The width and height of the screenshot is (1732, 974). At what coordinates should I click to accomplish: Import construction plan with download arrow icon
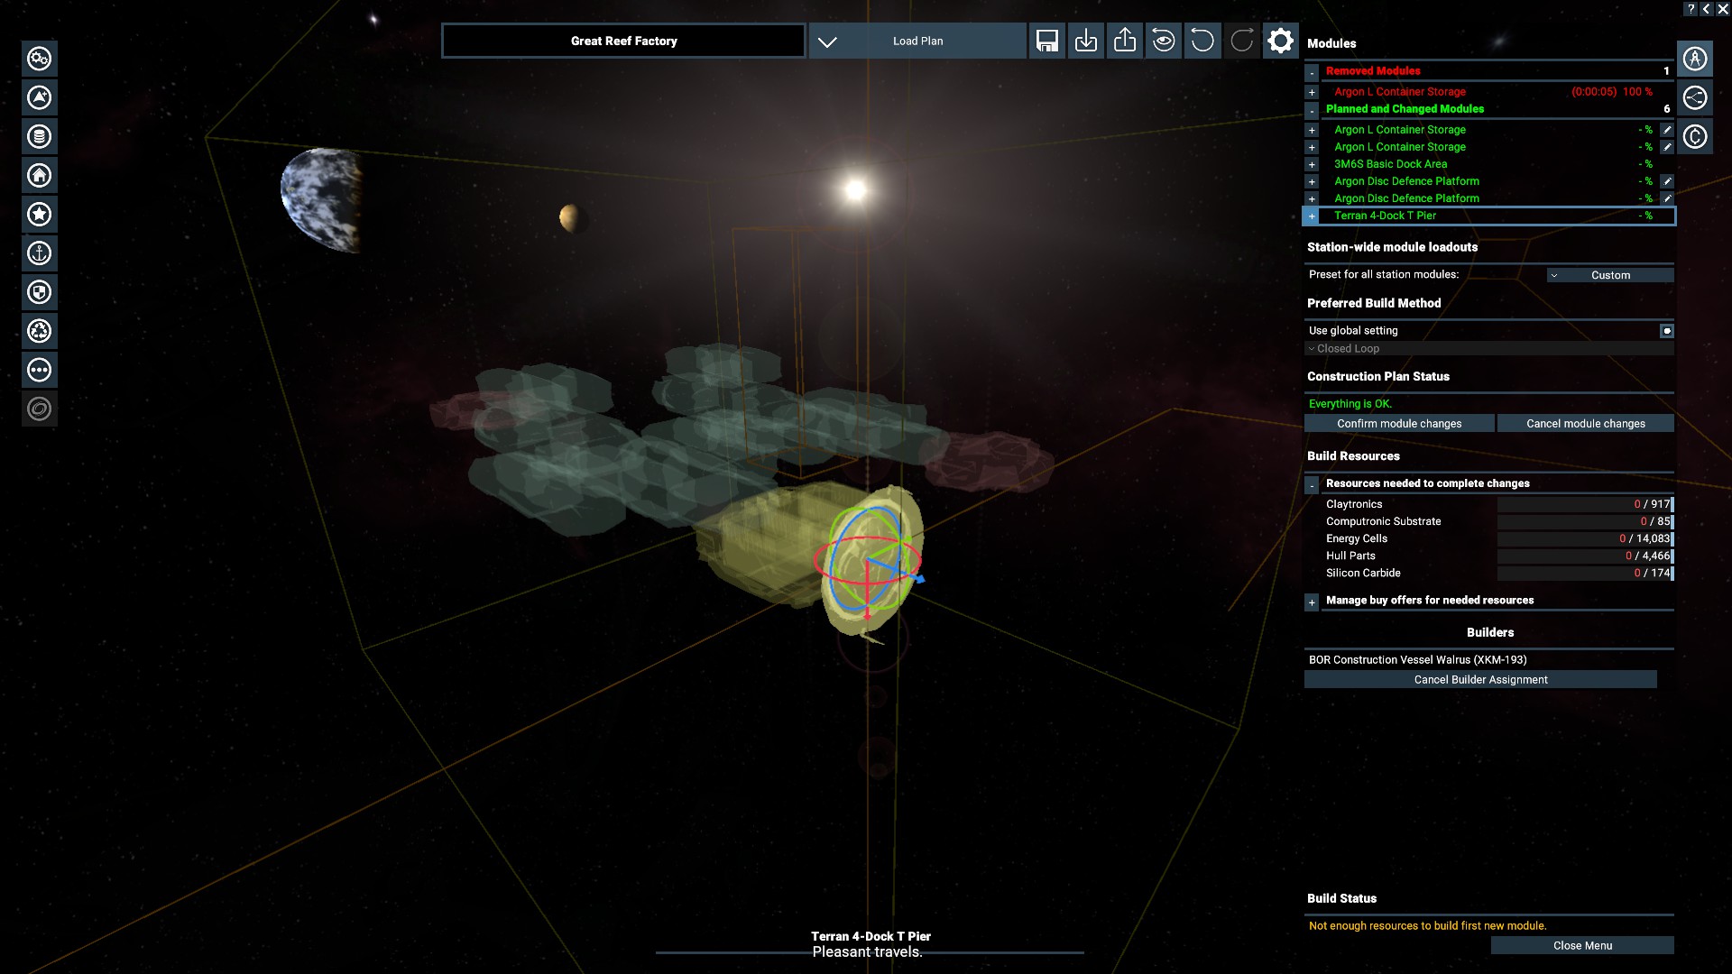[1086, 41]
